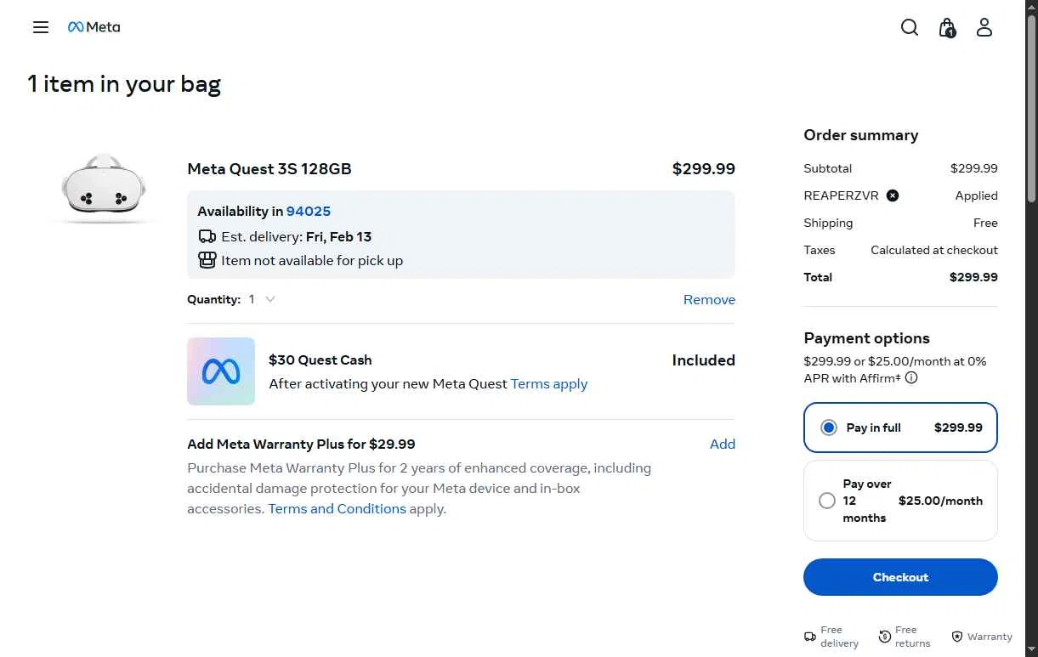
Task: Click the Checkout button
Action: pos(900,577)
